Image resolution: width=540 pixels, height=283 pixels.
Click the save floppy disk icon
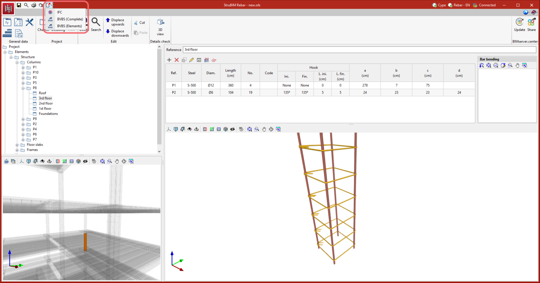click(19, 5)
